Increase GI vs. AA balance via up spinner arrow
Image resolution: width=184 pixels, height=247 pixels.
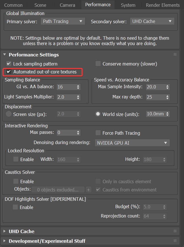click(78, 86)
